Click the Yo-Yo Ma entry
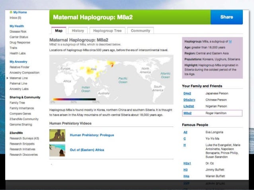Viewport: 254px width, 190px height. [212, 139]
